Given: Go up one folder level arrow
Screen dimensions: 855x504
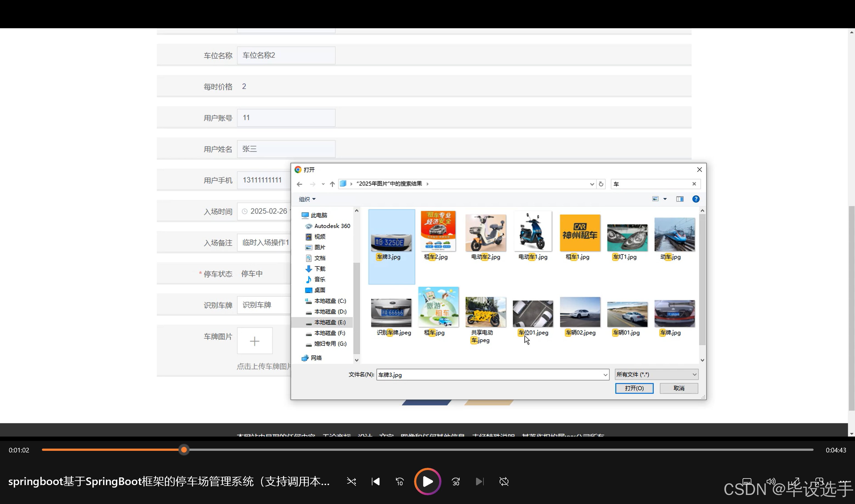Looking at the screenshot, I should (332, 184).
